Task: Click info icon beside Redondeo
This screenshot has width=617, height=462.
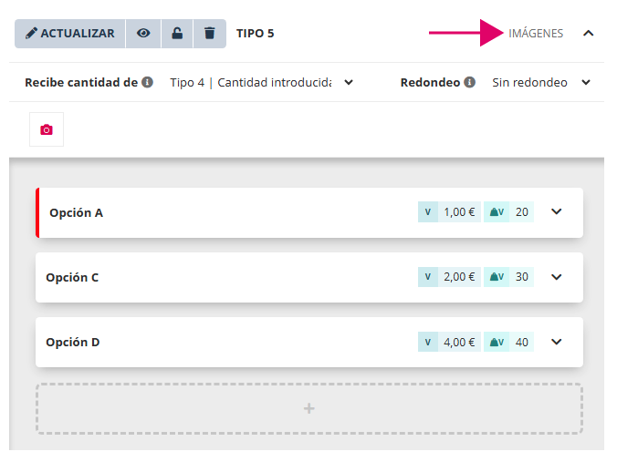Action: click(x=469, y=82)
